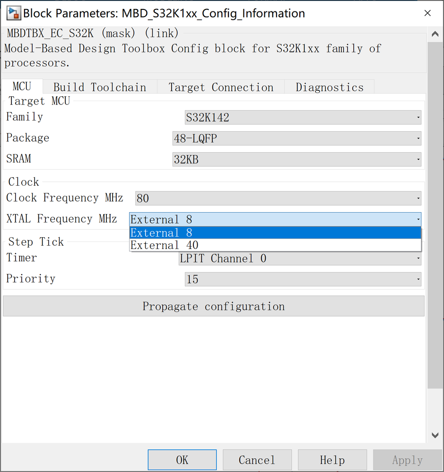Switch to the Diagnostics tab
The image size is (444, 472).
tap(329, 87)
